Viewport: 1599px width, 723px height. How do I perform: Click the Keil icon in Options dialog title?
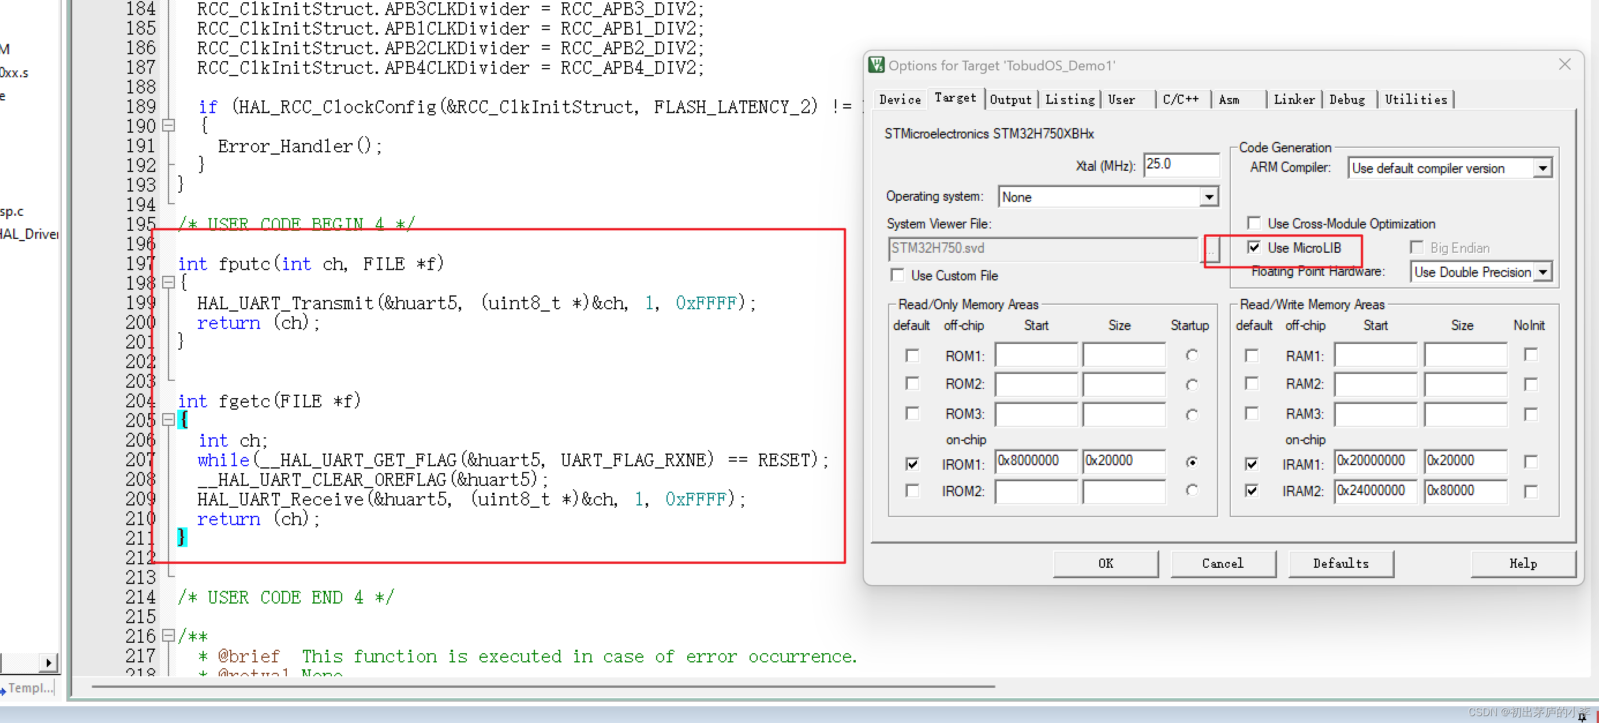coord(876,65)
